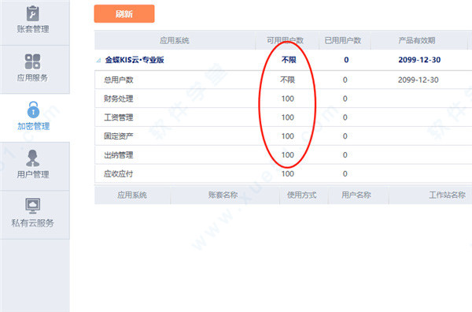Click the bold 2099-12-30 expiry date

click(419, 60)
